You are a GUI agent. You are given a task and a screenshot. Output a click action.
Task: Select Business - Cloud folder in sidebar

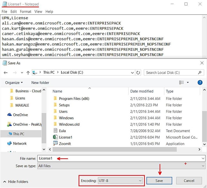click(26, 91)
